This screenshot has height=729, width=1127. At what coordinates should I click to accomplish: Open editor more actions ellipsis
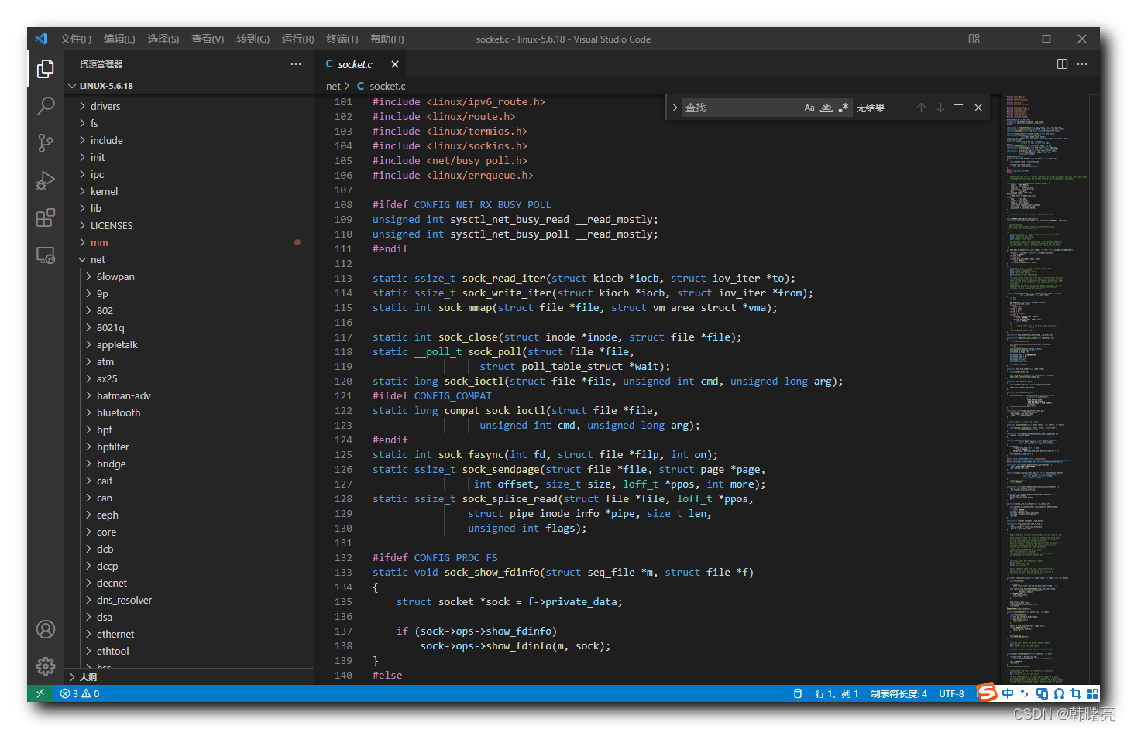click(x=1082, y=64)
